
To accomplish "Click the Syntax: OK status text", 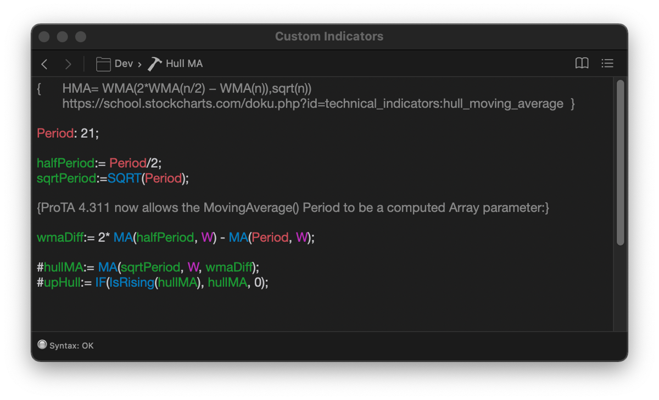I will point(71,346).
